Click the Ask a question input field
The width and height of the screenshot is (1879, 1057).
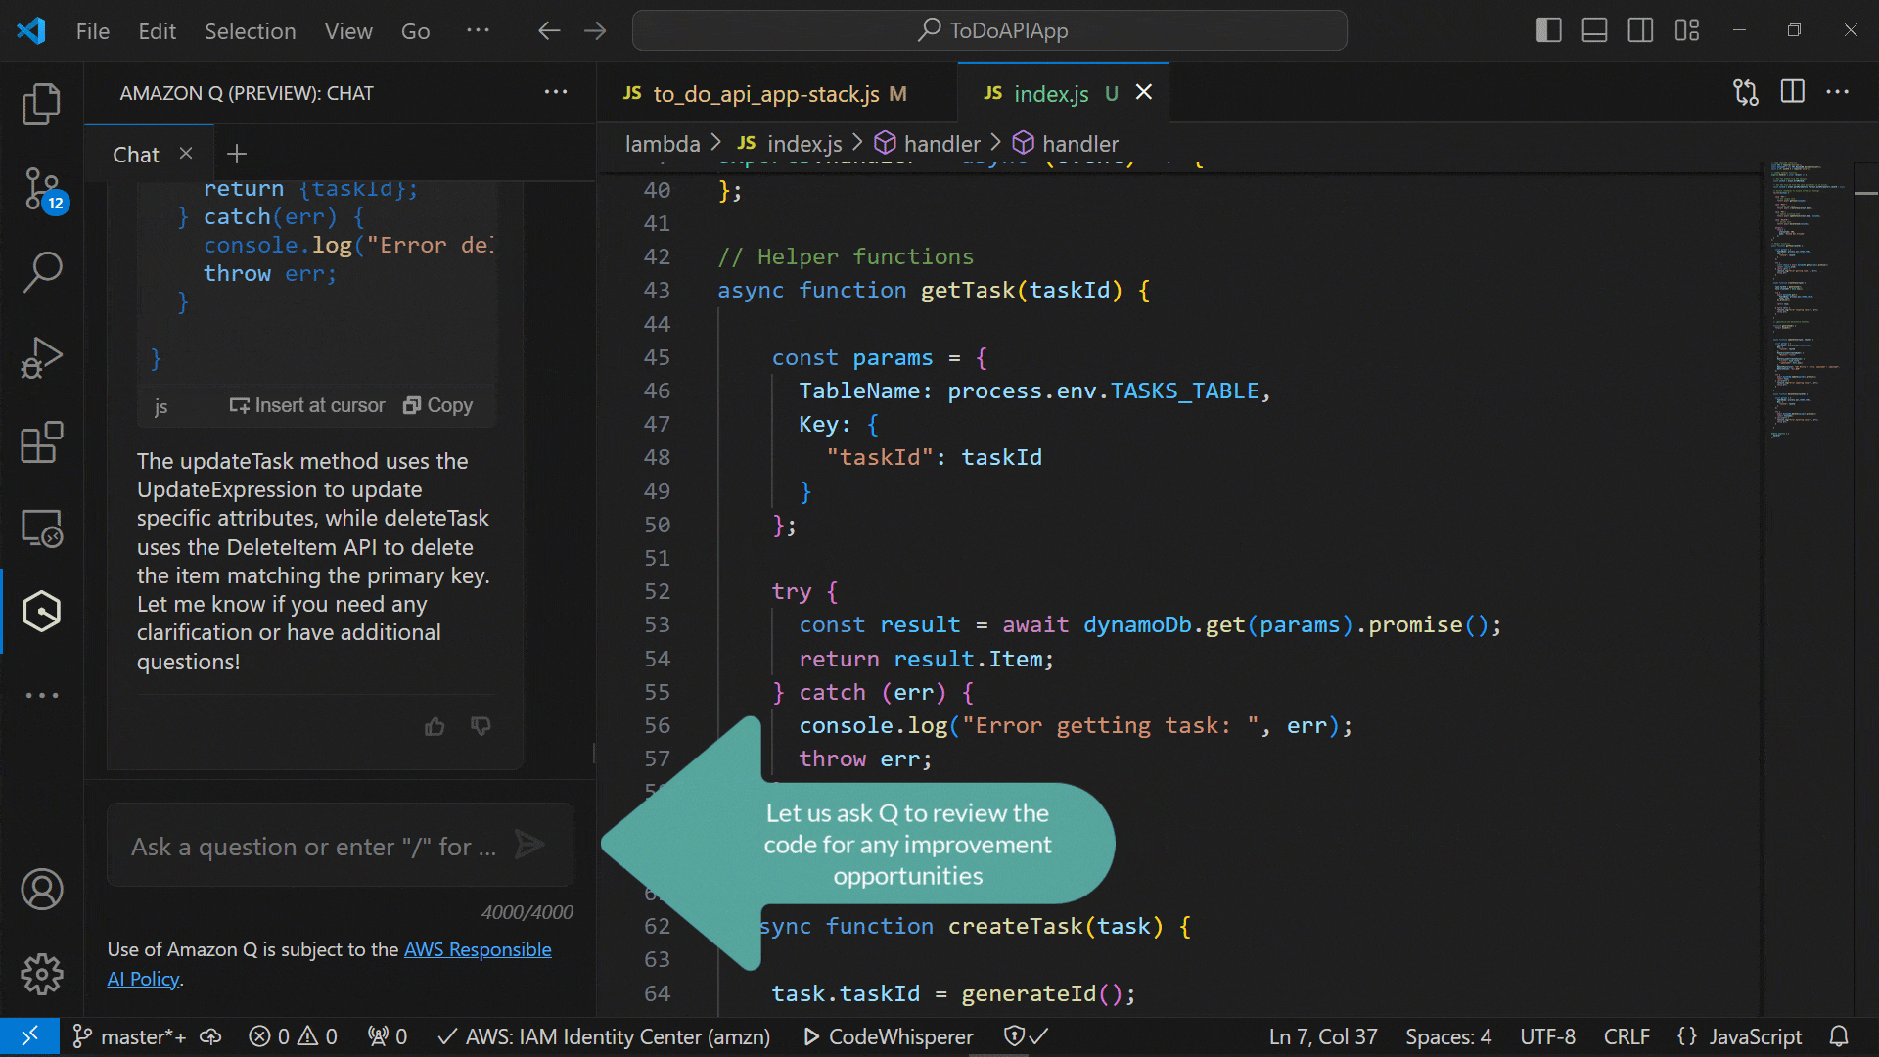(313, 845)
